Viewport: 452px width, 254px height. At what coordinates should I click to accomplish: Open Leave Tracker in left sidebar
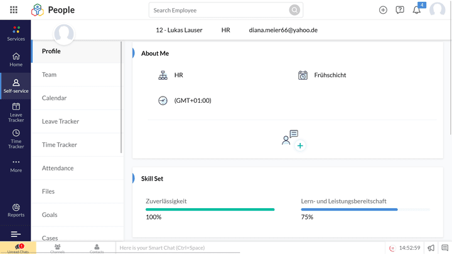[x=16, y=112]
